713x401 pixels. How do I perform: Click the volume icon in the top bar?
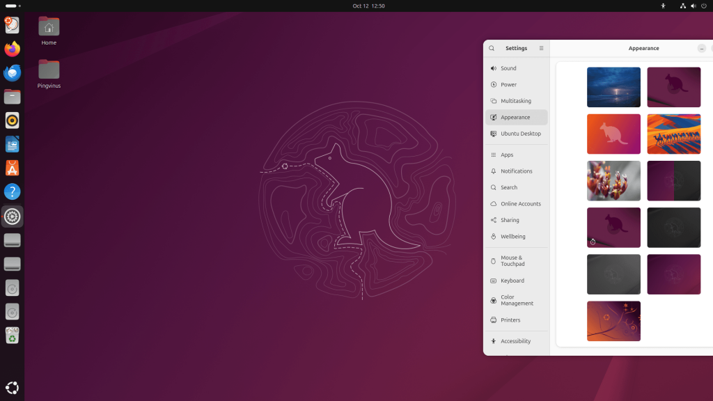(693, 6)
